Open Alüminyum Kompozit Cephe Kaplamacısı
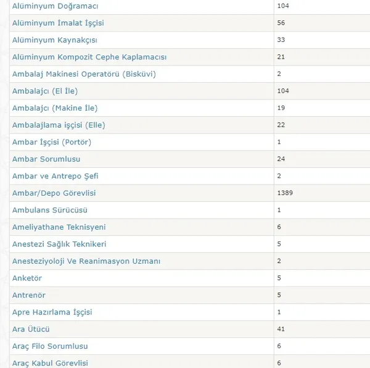This screenshot has height=368, width=370. click(89, 57)
